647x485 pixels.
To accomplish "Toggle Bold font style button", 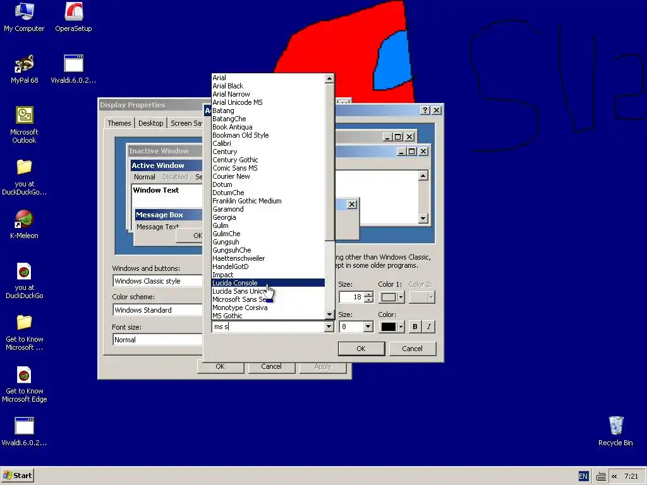I will [414, 326].
